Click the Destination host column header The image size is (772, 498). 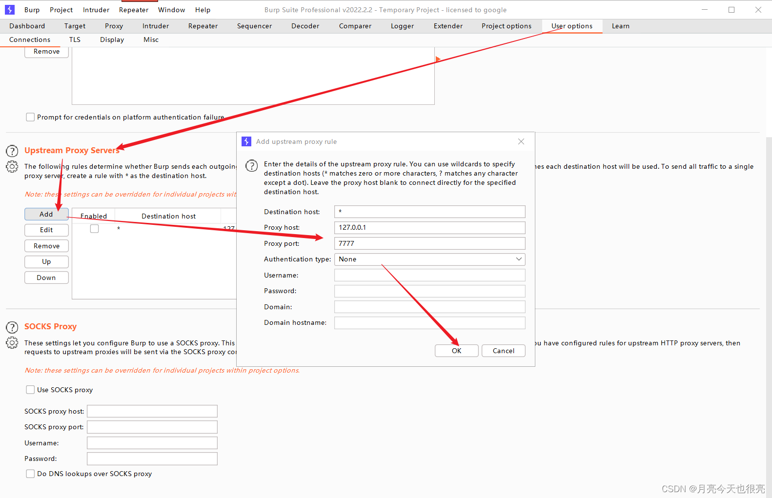(x=168, y=216)
